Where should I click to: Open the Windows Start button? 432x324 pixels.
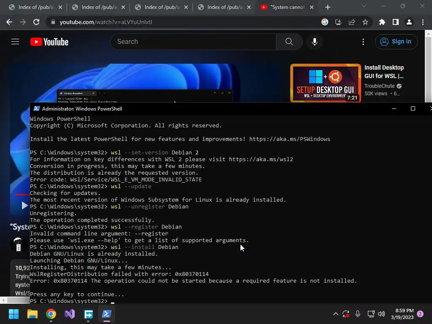13,314
